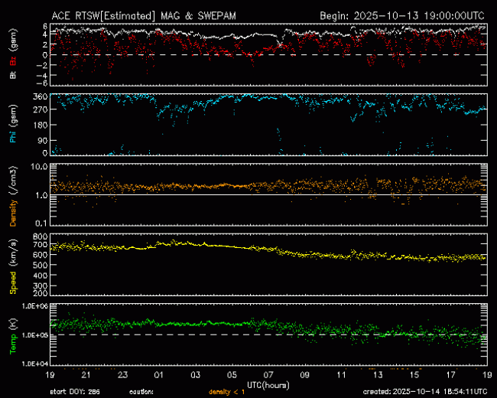
Task: Click the start DOY: 286 text
Action: 76,390
